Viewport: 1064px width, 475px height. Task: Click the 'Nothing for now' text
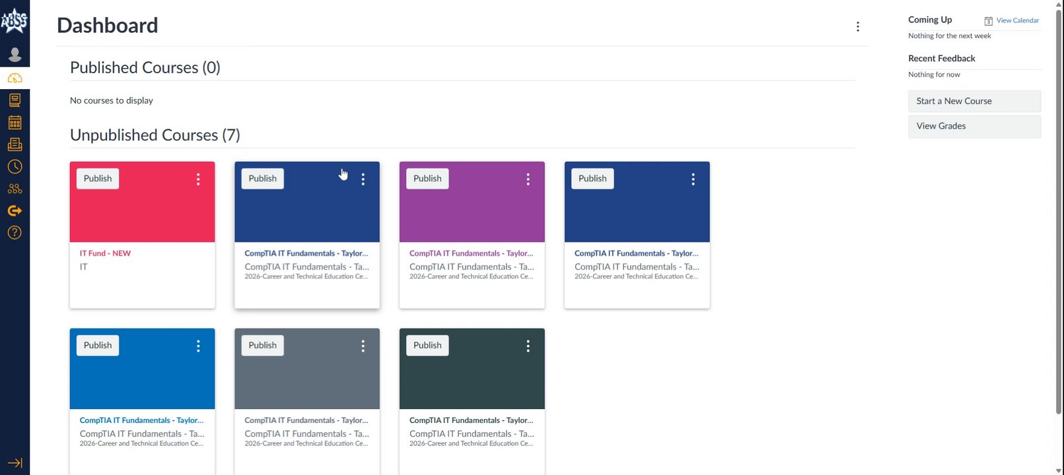coord(934,75)
